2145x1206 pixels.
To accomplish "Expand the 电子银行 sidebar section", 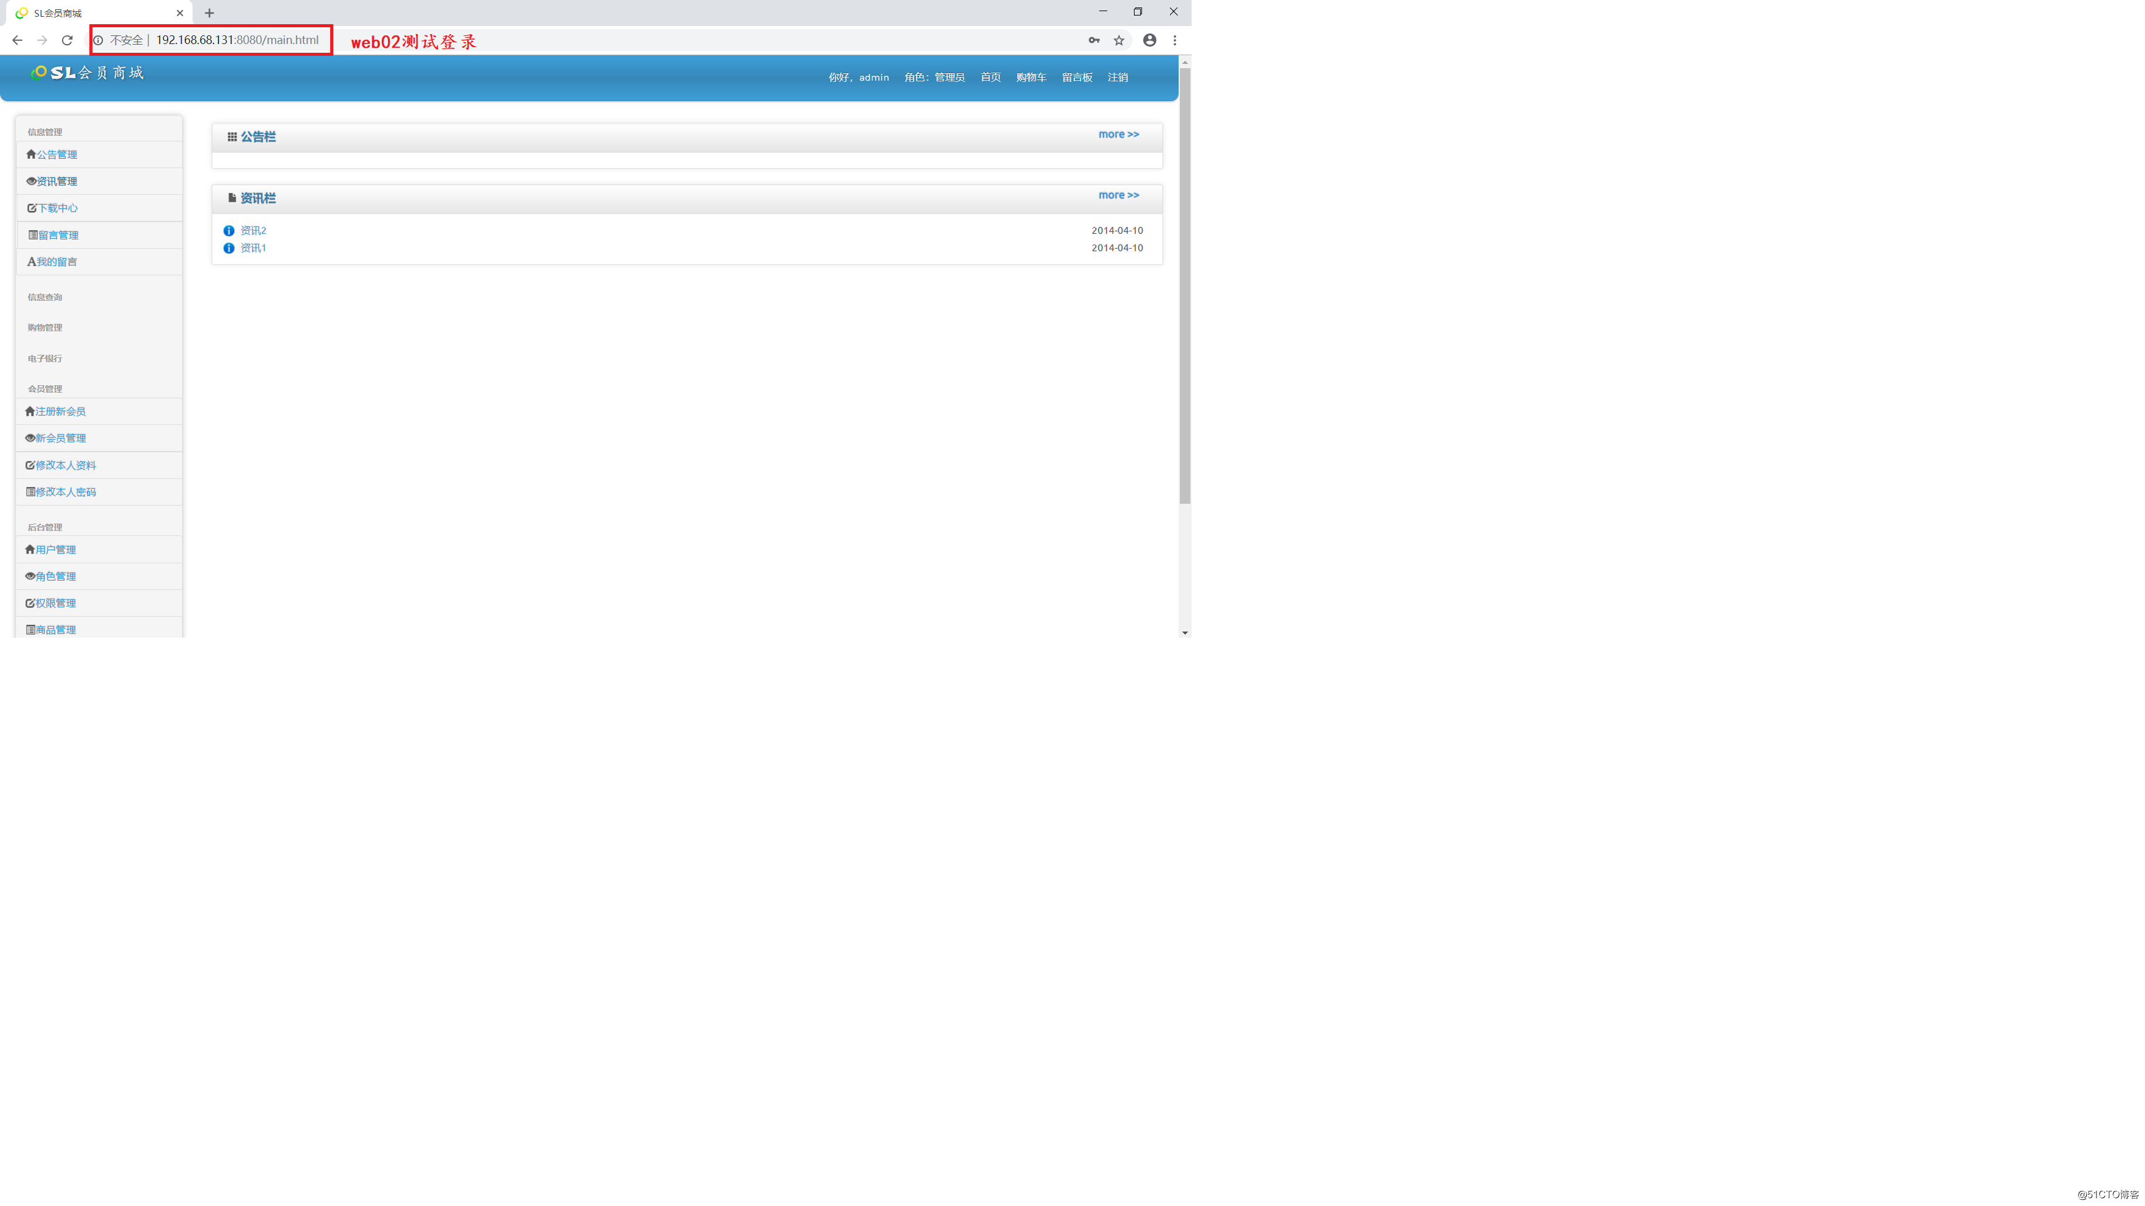I will 45,359.
